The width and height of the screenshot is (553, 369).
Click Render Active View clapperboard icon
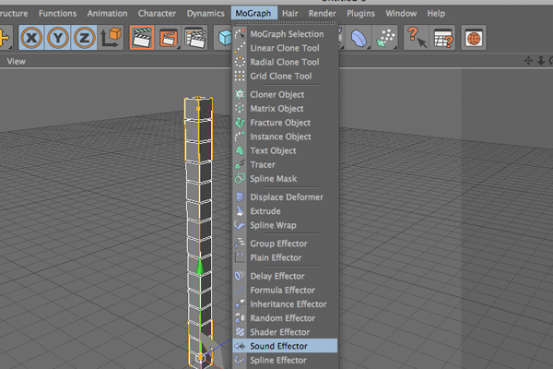tap(142, 38)
